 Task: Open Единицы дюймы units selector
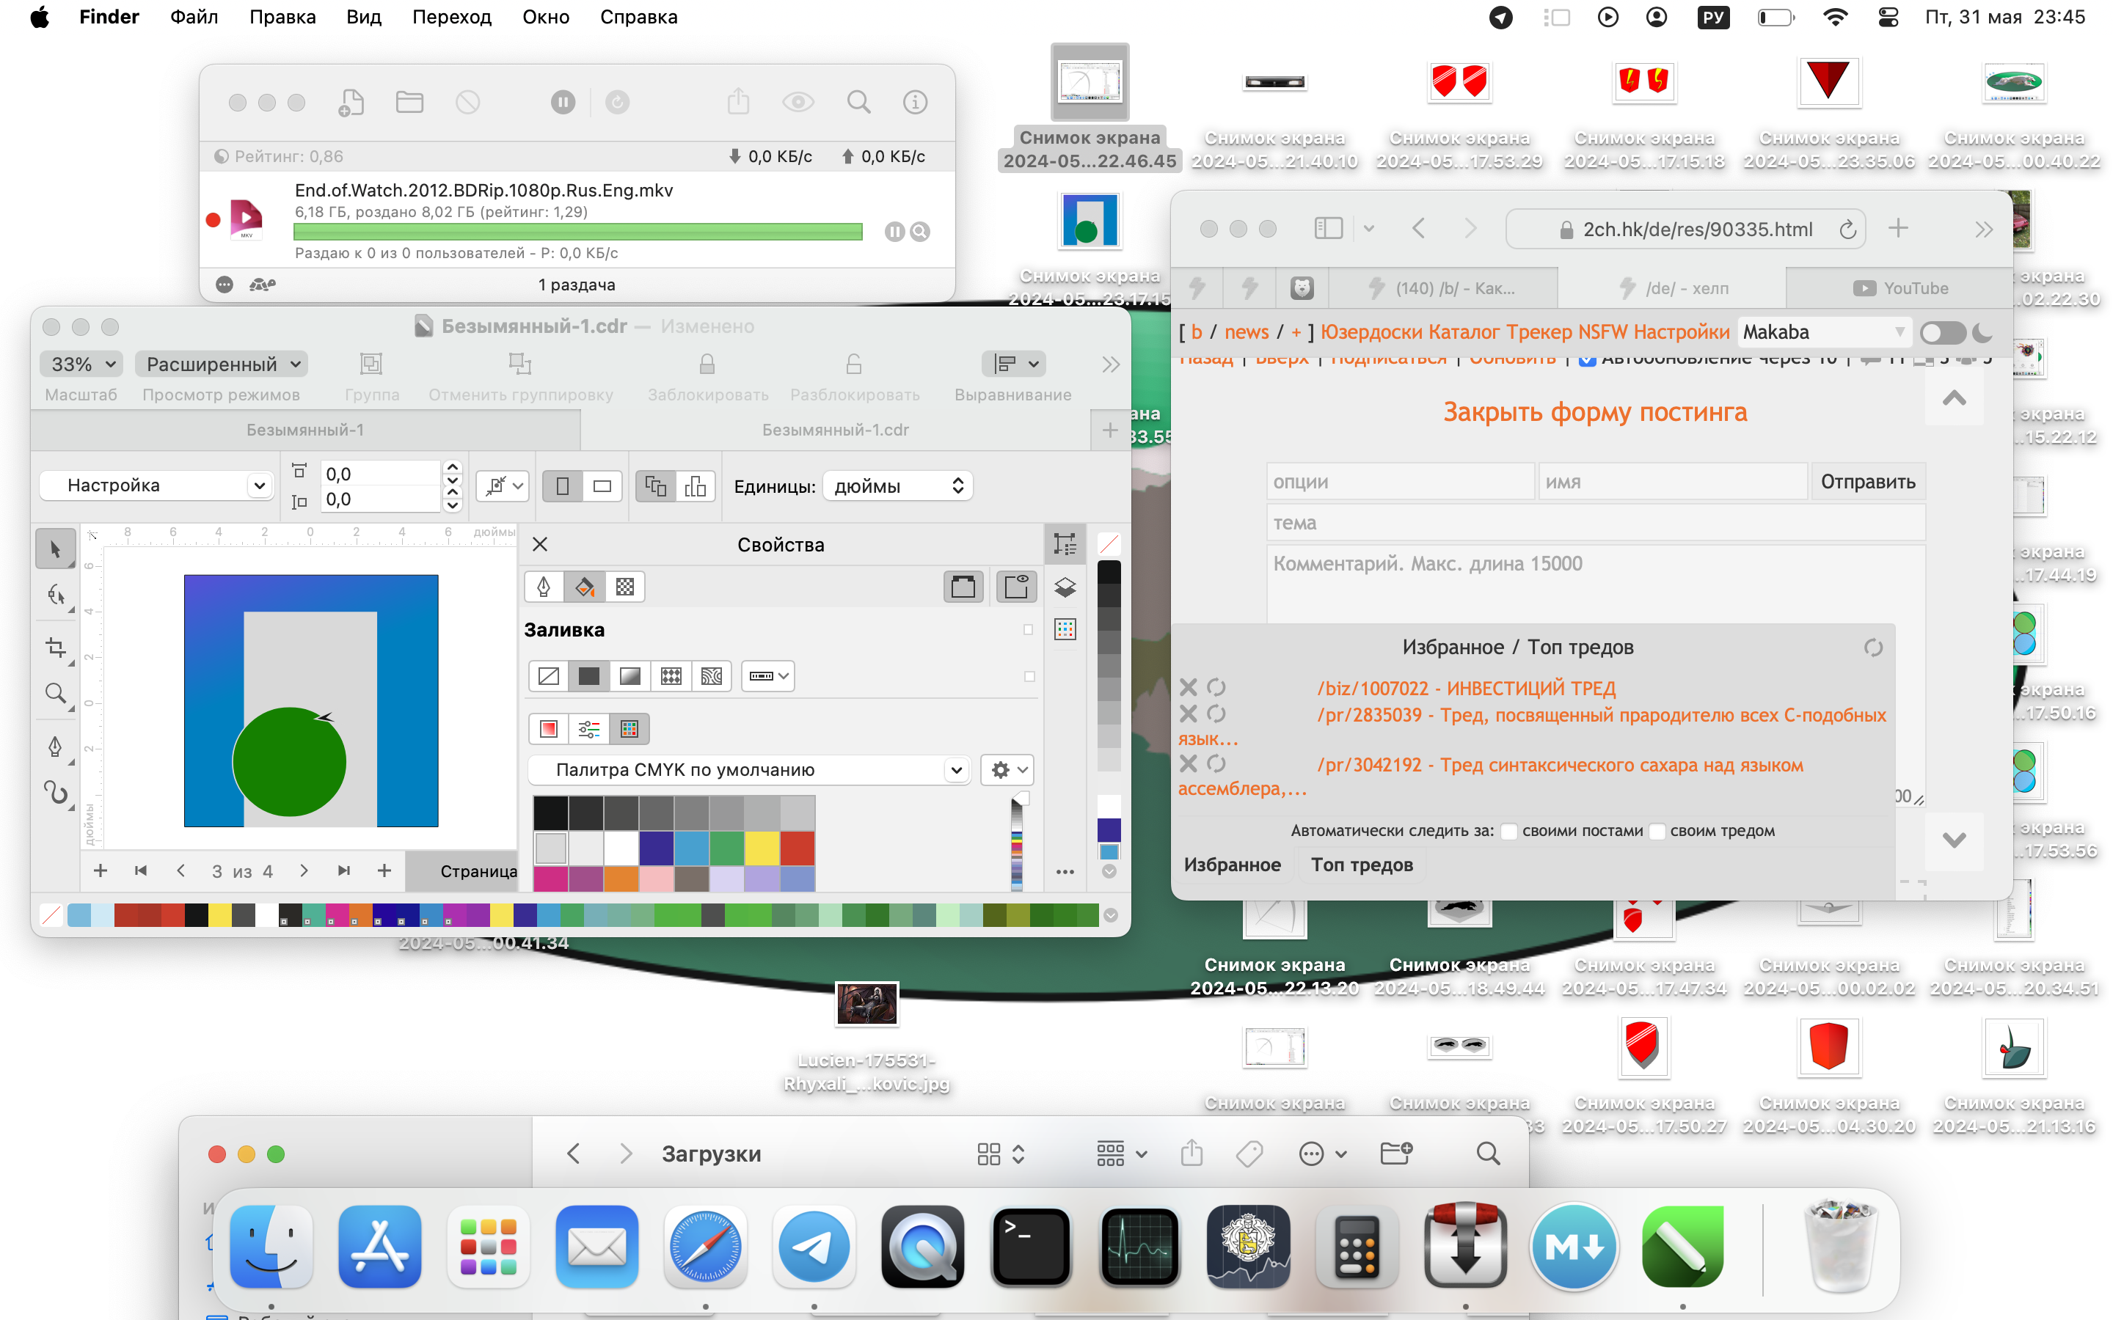[x=897, y=486]
